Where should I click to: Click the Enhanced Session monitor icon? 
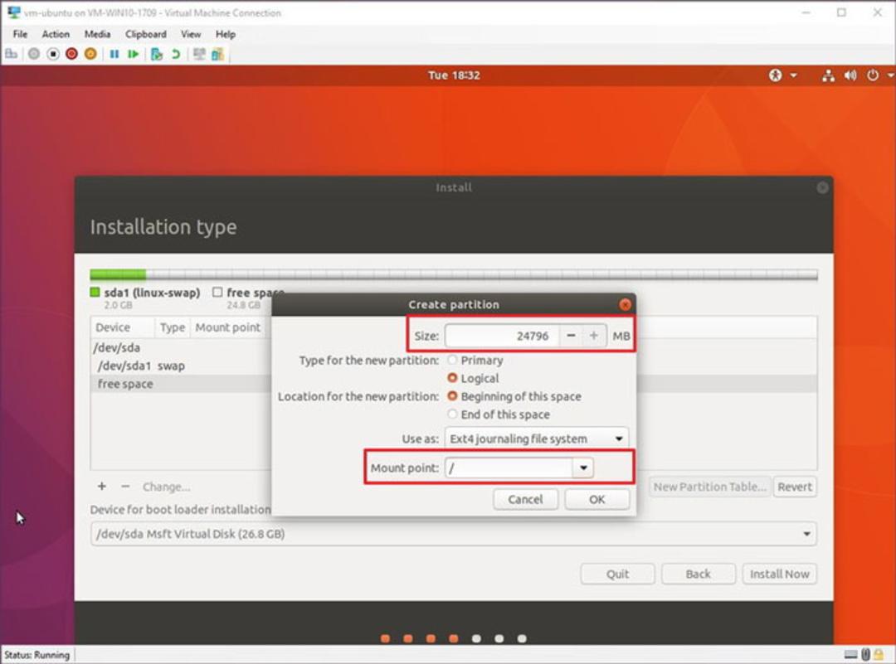pos(199,54)
